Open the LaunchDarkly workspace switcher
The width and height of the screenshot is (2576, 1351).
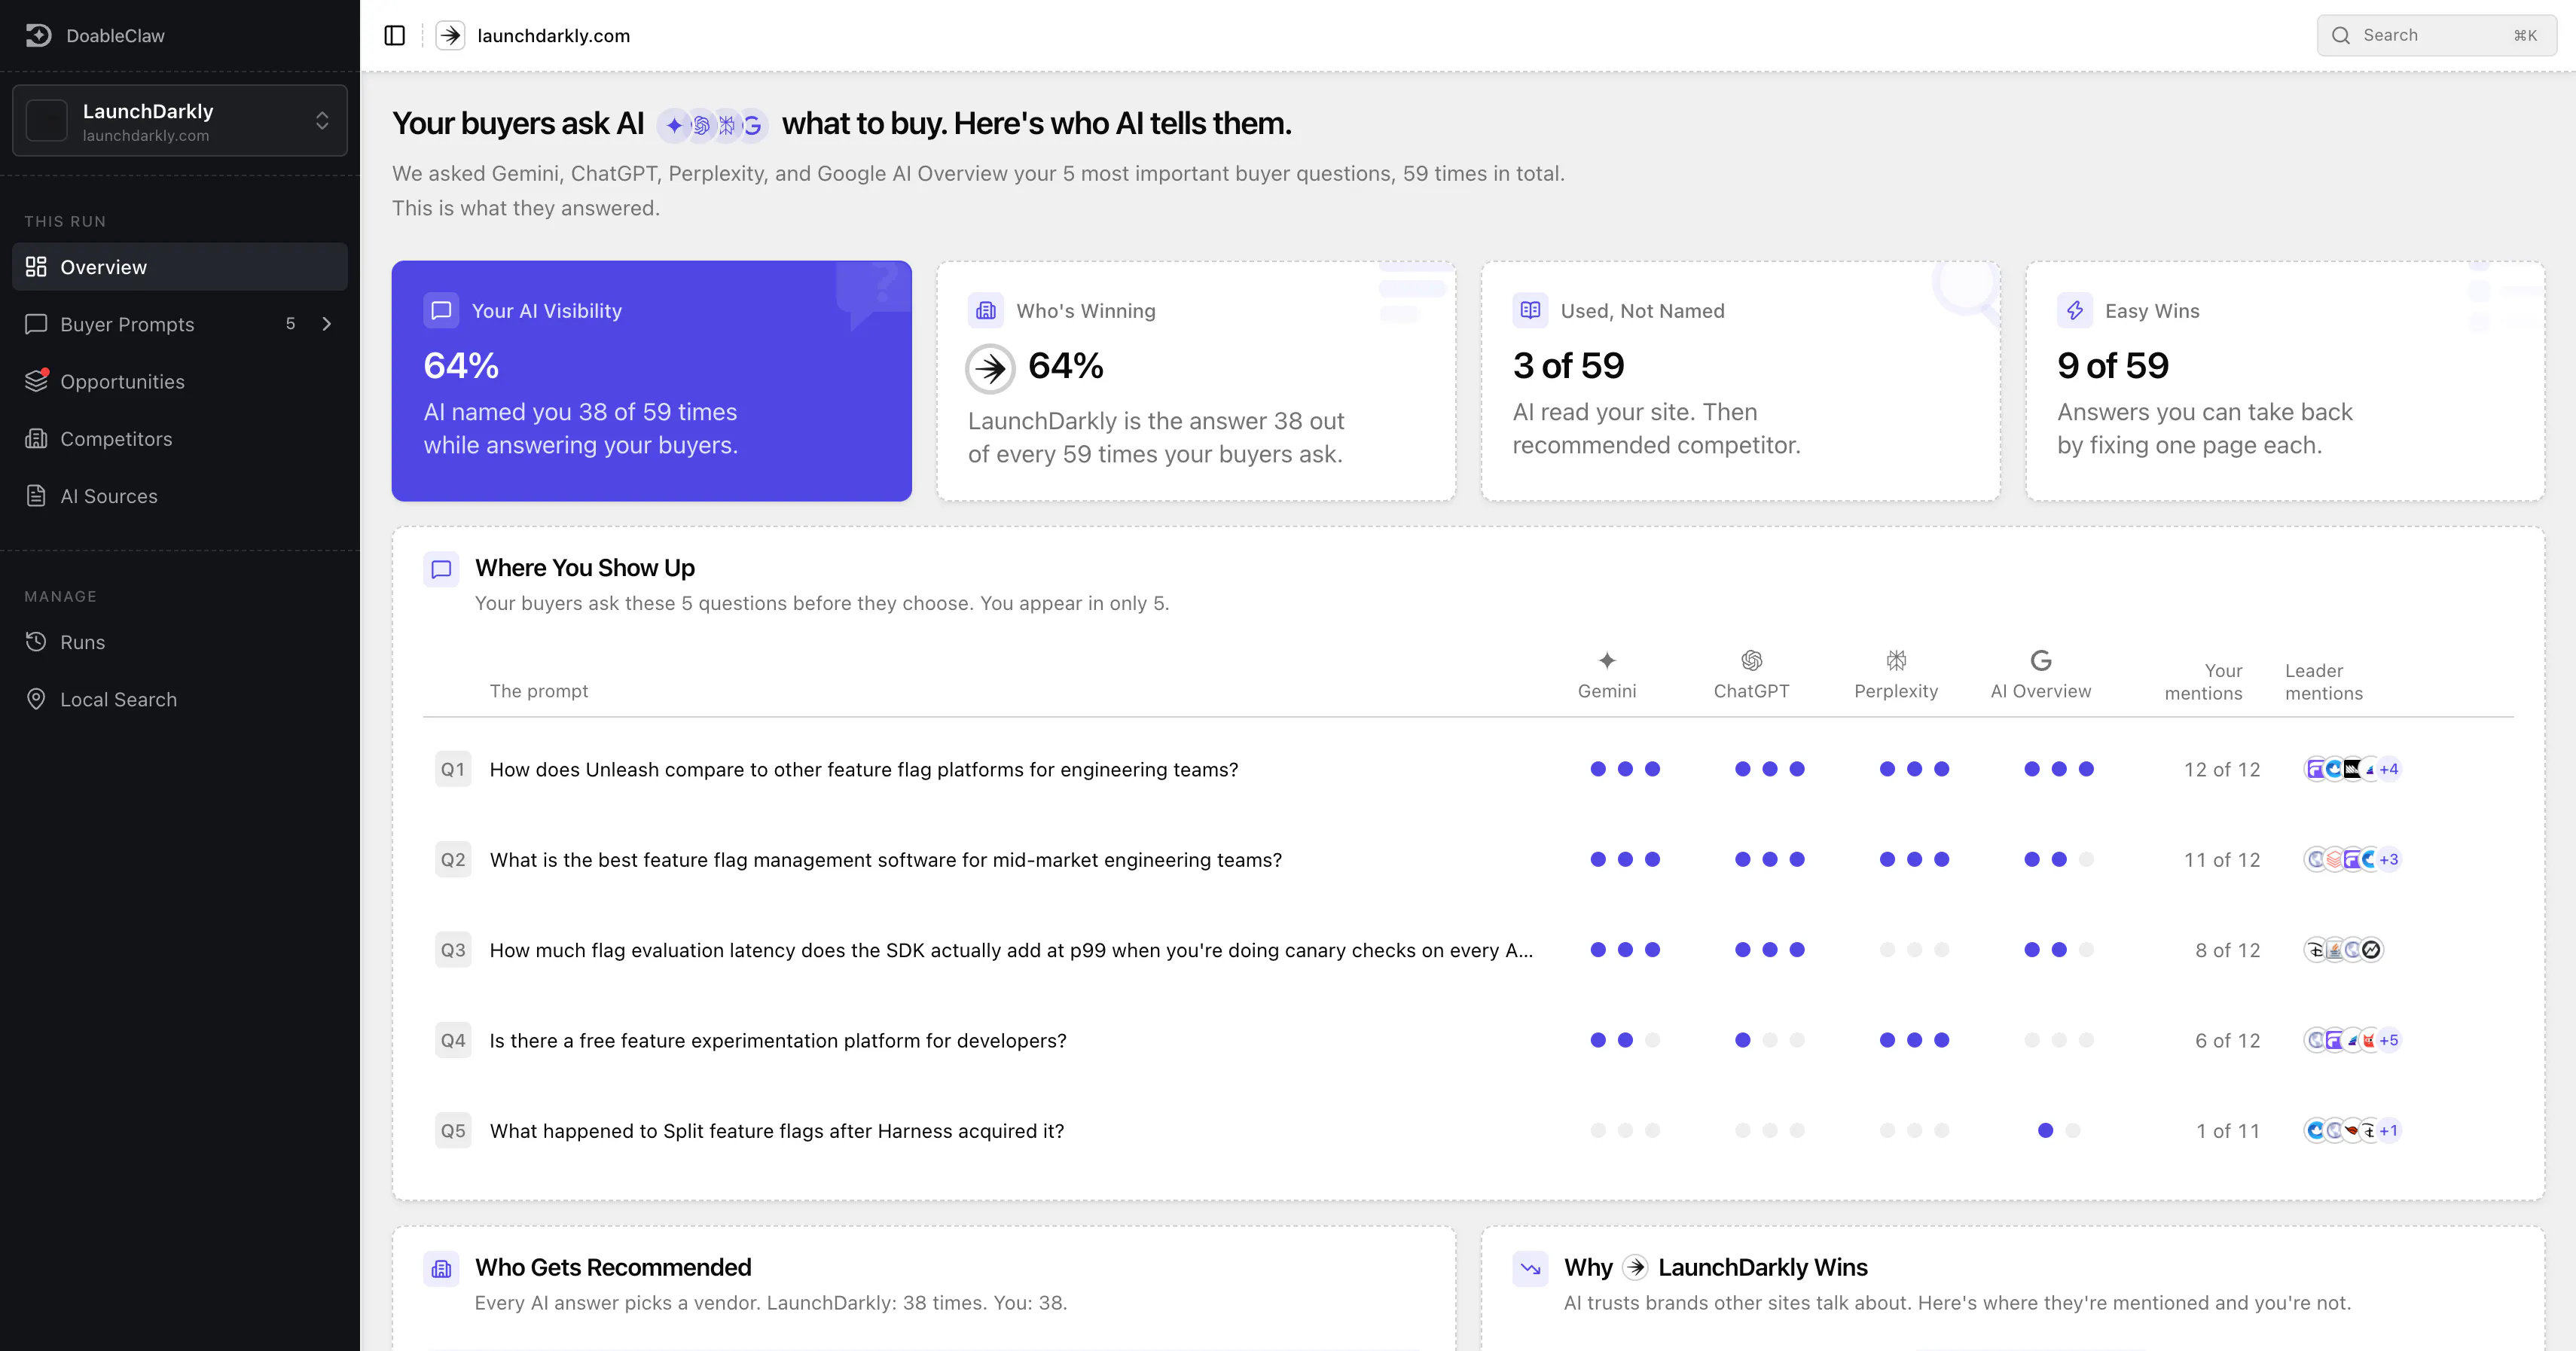(180, 121)
